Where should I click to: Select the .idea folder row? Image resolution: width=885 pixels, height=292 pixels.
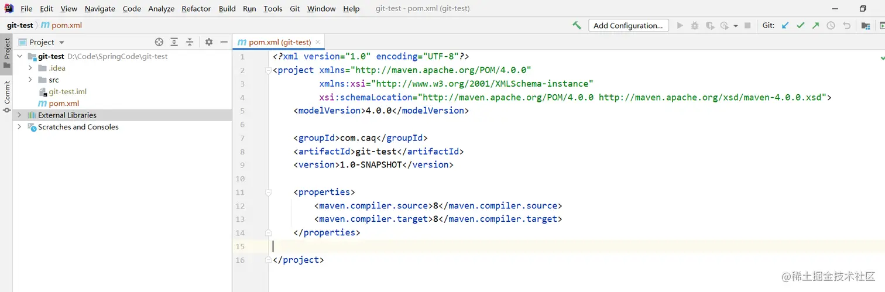point(122,68)
